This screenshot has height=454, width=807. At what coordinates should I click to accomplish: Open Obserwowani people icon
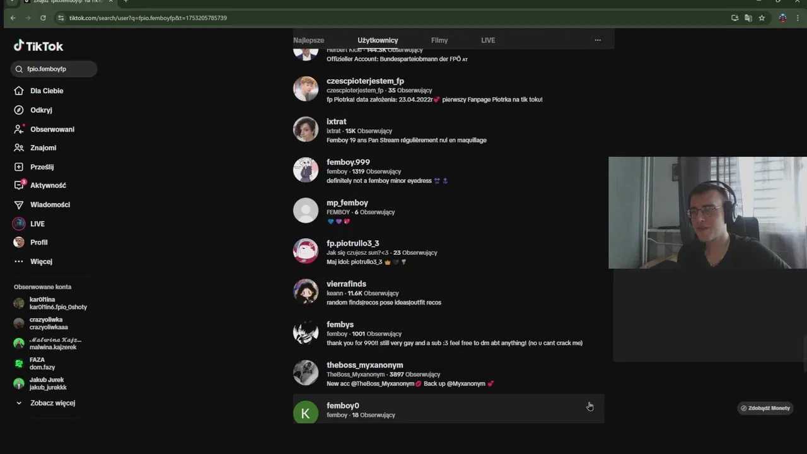tap(19, 129)
